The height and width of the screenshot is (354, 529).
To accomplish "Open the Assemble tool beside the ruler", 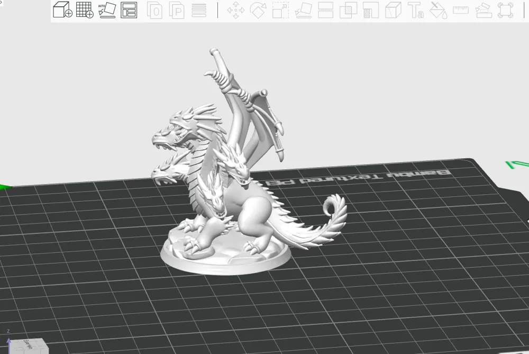I will point(483,10).
